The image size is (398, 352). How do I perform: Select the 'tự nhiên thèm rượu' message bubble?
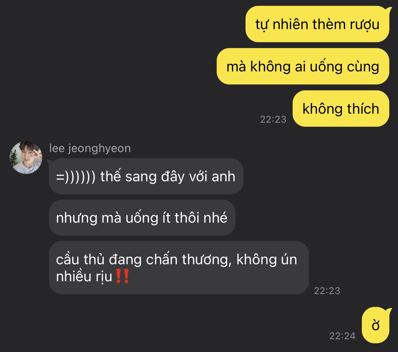pos(317,24)
